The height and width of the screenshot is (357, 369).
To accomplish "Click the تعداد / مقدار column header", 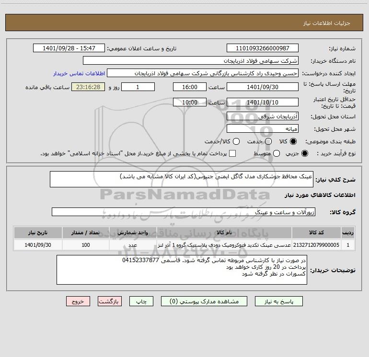I will tap(86, 232).
